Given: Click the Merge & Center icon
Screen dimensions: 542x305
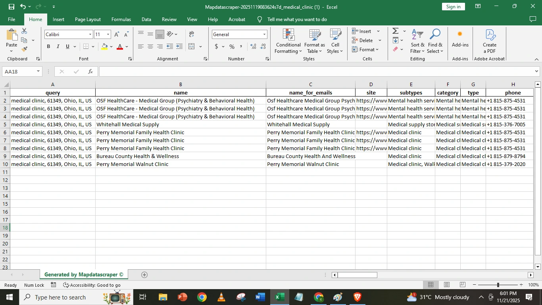Looking at the screenshot, I should coord(192,46).
